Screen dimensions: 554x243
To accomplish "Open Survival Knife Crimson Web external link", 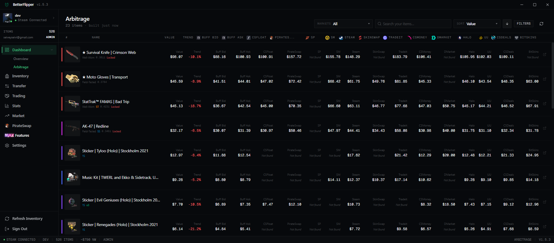I will click(545, 54).
